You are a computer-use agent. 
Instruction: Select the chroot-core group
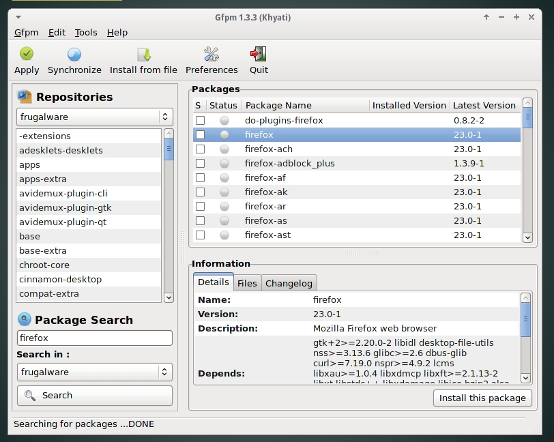coord(89,265)
